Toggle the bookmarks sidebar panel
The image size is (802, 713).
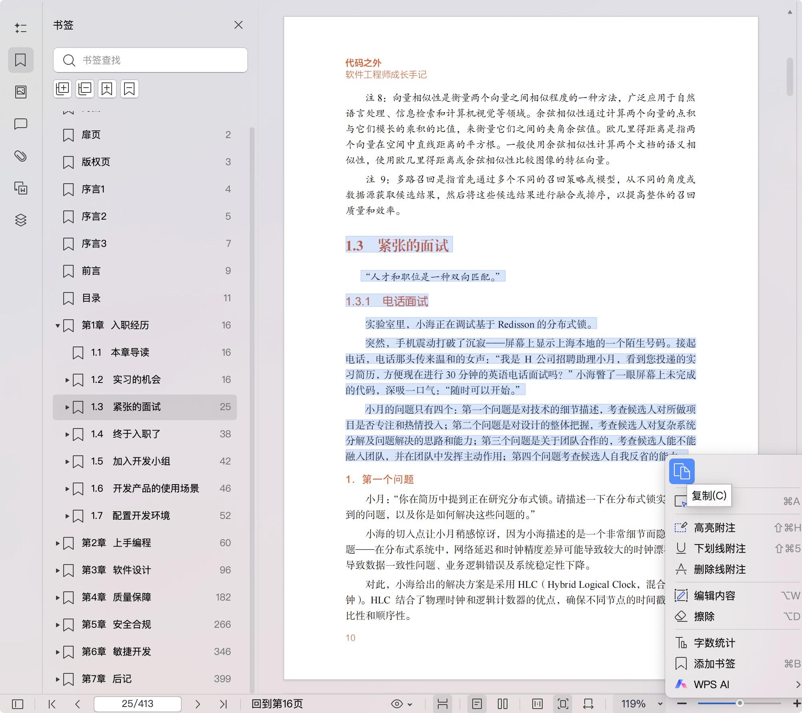[20, 60]
